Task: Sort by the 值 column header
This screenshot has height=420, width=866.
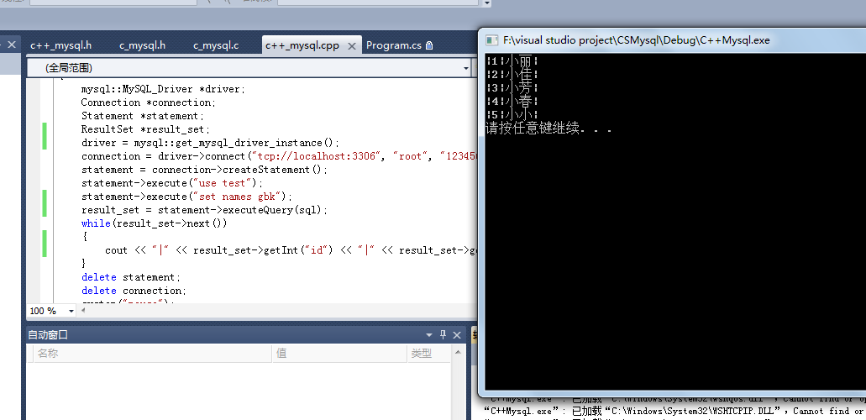Action: (x=281, y=354)
